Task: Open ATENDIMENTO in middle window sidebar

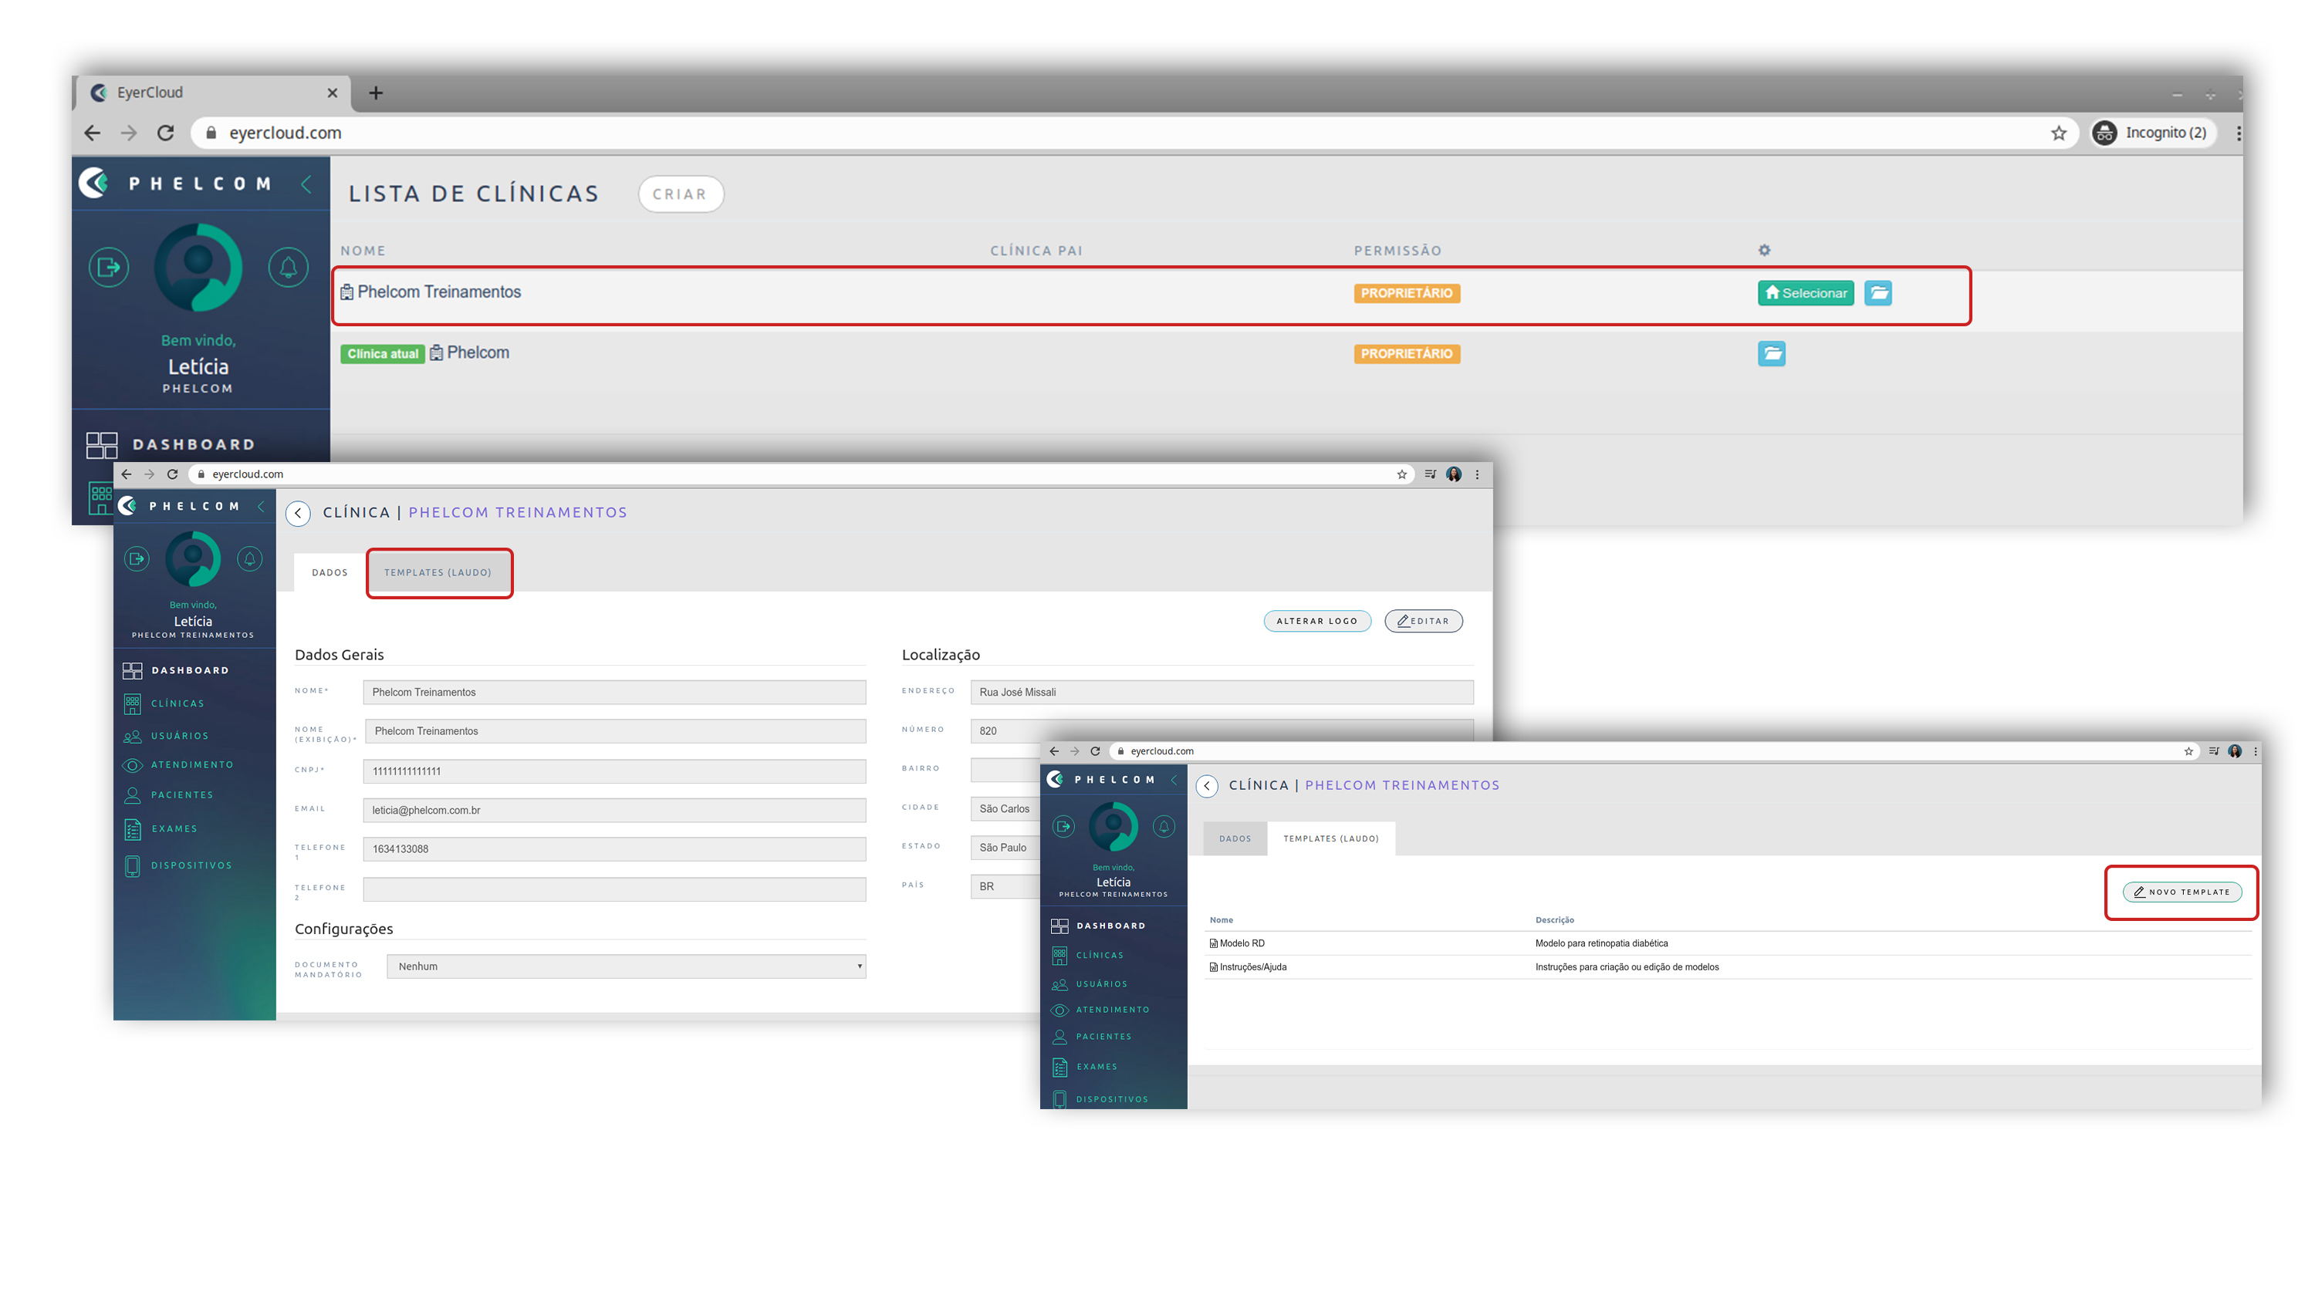Action: pyautogui.click(x=178, y=764)
